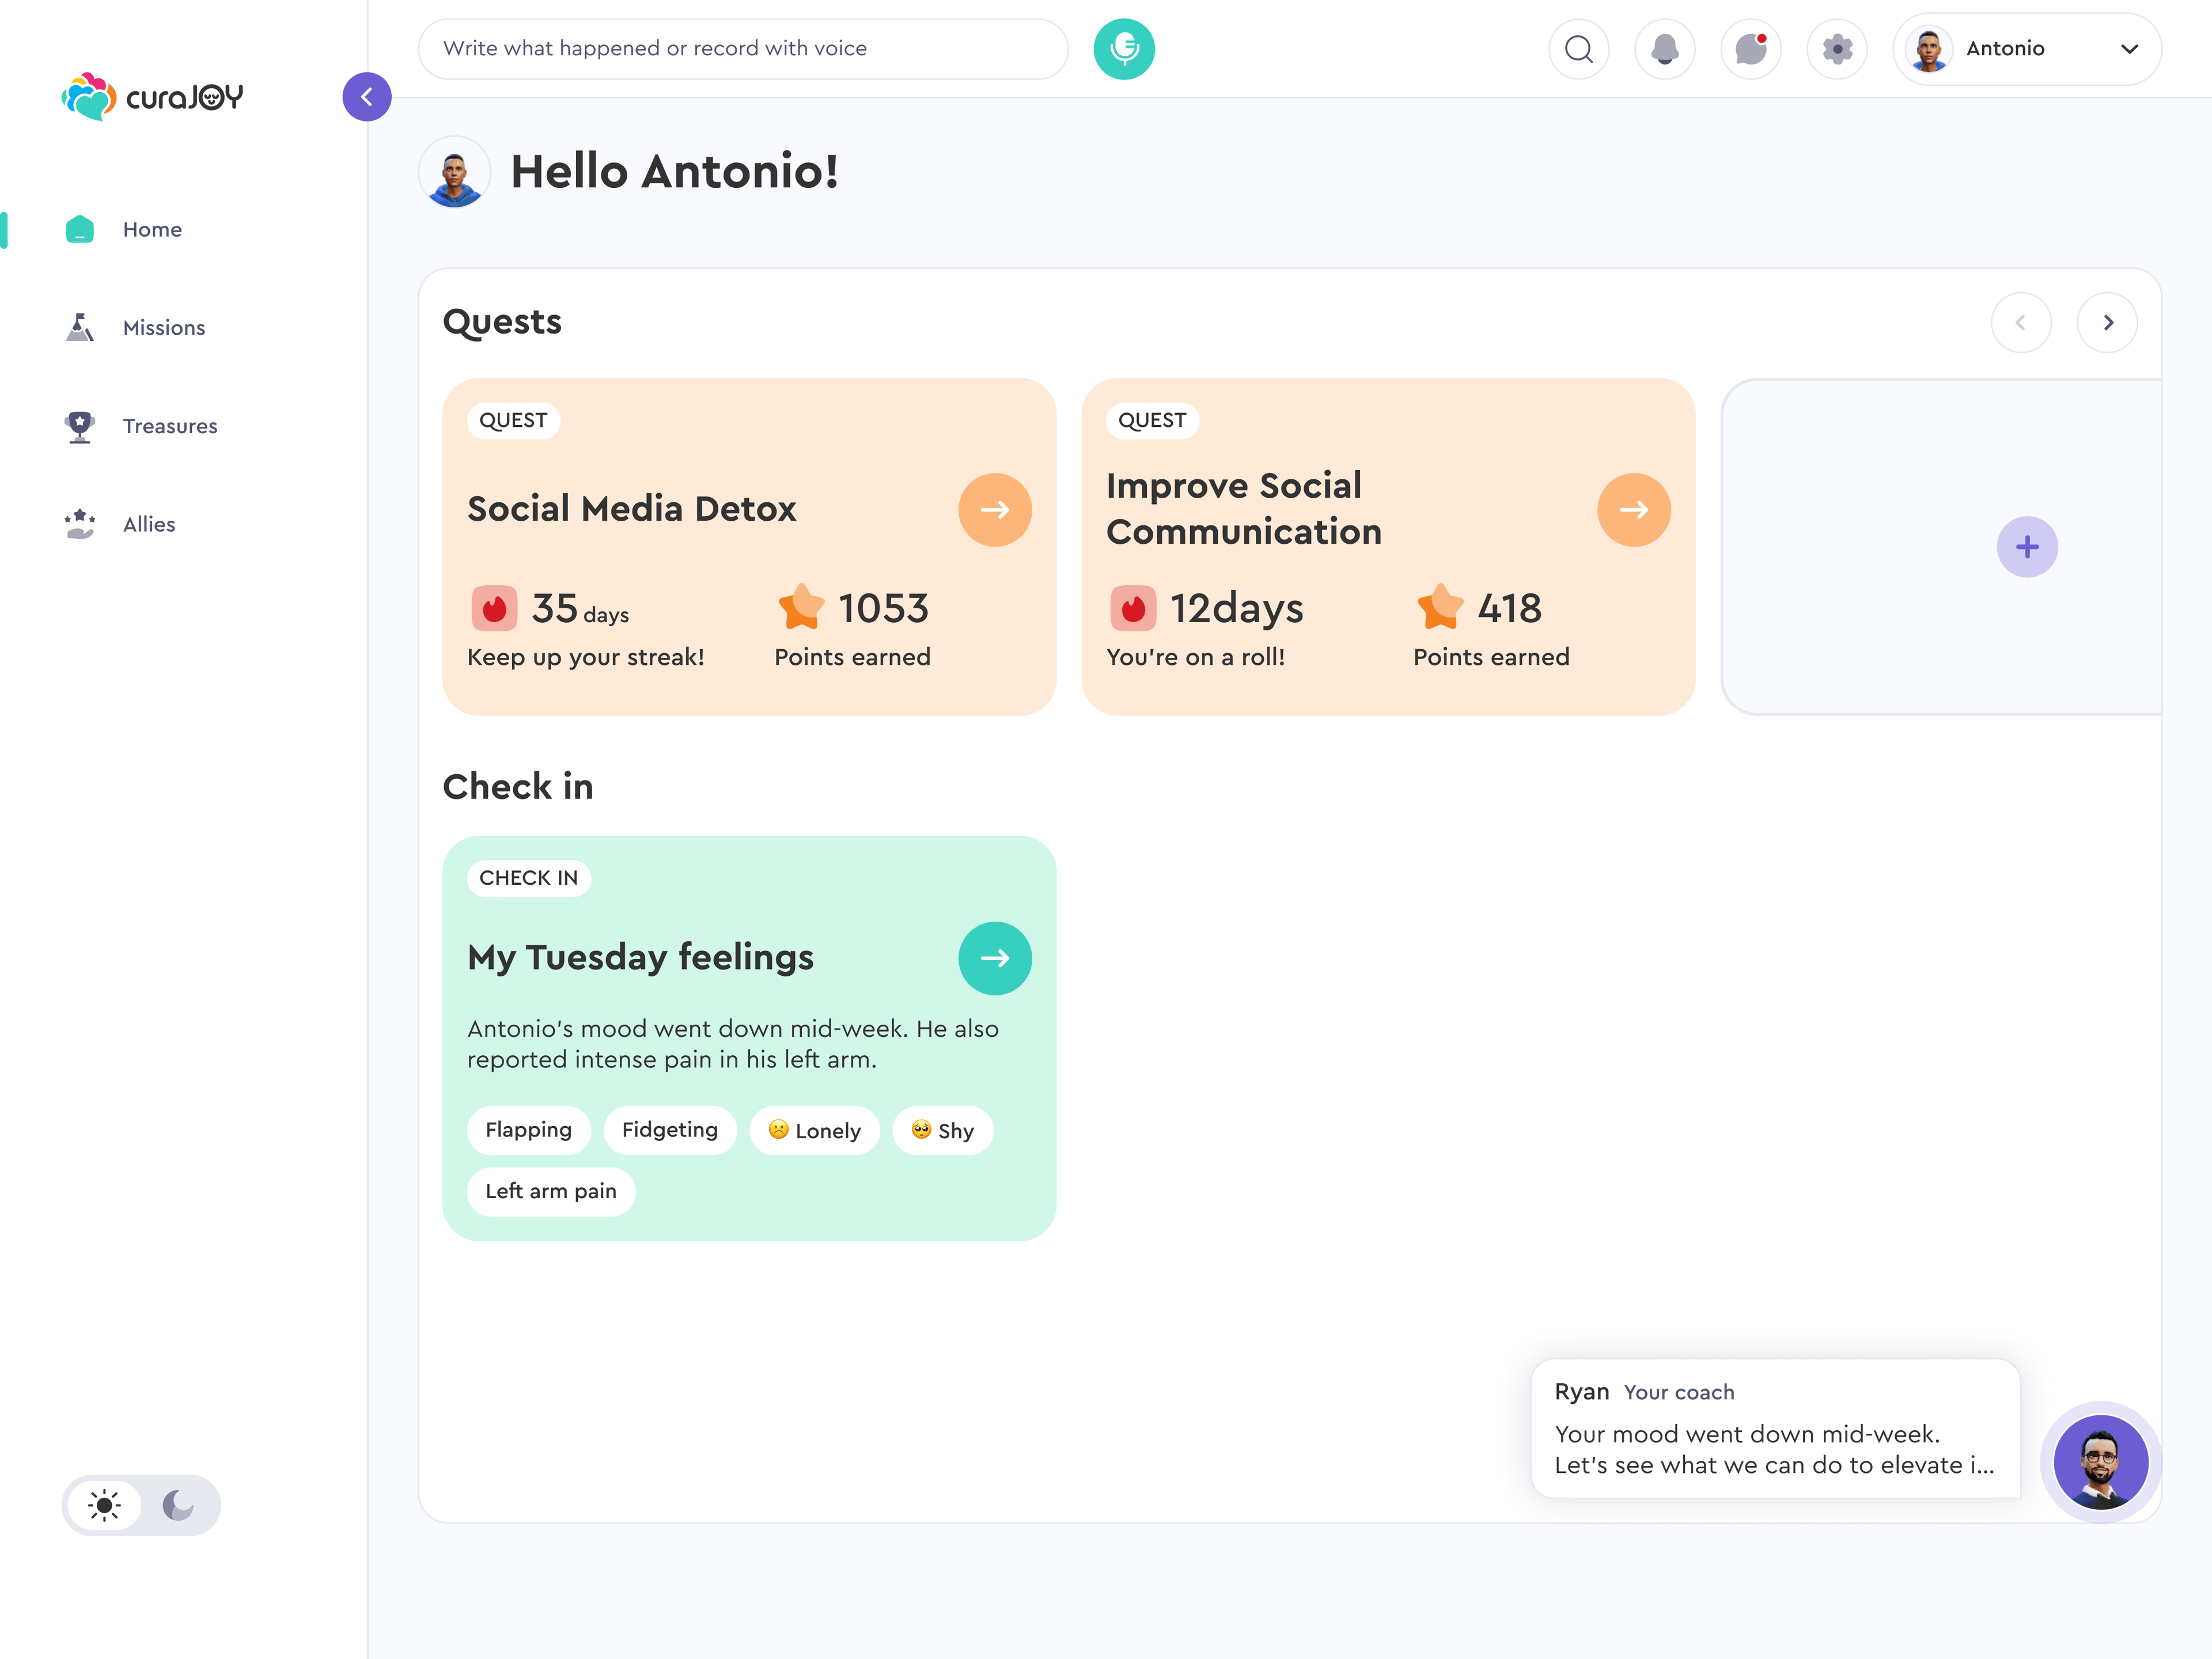Click the 'Write what happened' input field
This screenshot has height=1659, width=2212.
coord(743,48)
